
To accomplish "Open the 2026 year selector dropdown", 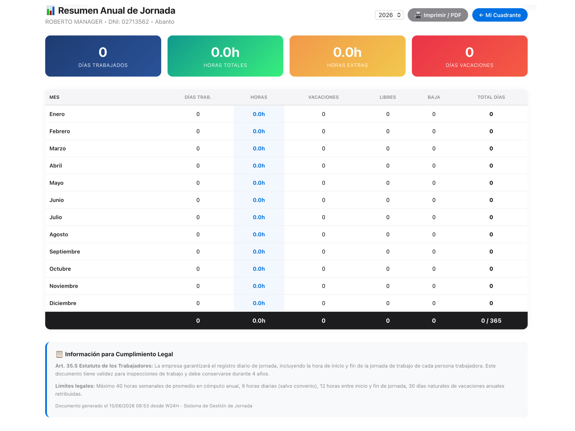I will point(389,15).
